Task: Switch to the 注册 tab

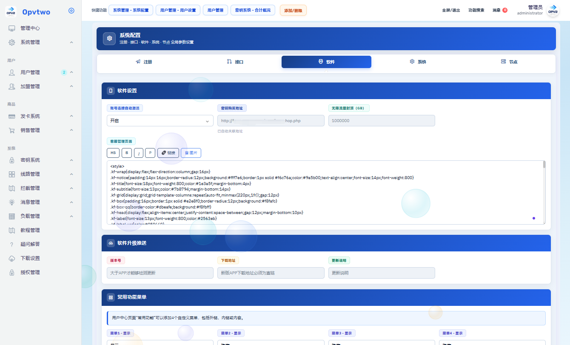Action: [x=144, y=62]
